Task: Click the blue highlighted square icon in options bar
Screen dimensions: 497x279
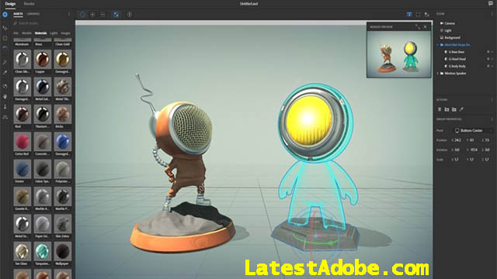Action: point(116,15)
